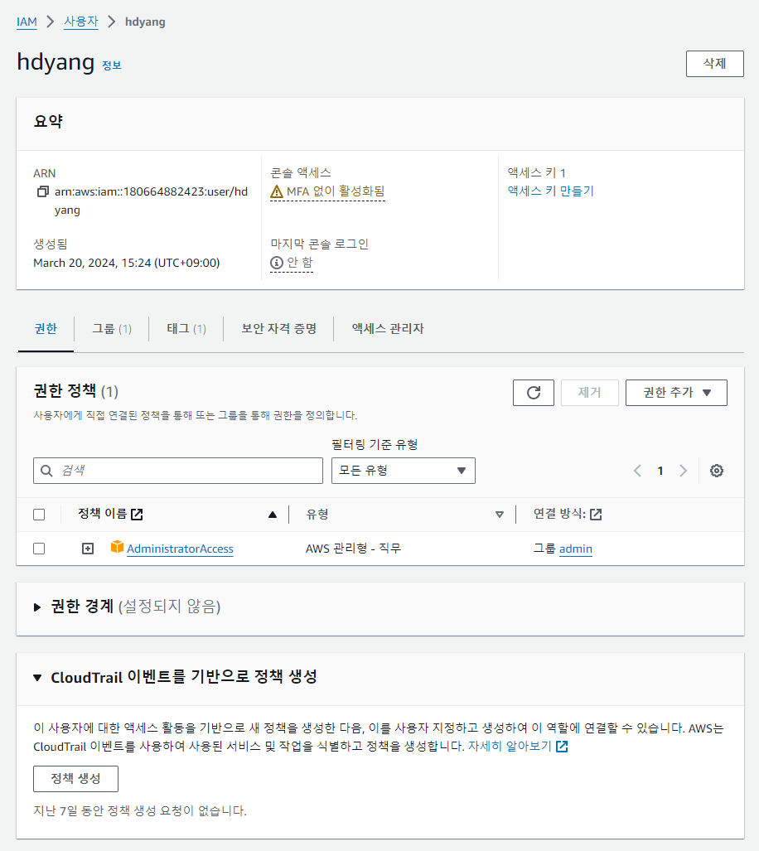The height and width of the screenshot is (851, 759).
Task: Check the AdministratorAccess row checkbox
Action: coord(39,549)
